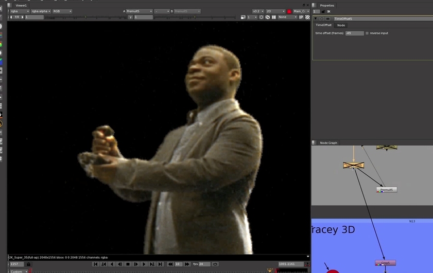Toggle the proxy mode icon
Screen dimensions: 433x273
point(243,17)
